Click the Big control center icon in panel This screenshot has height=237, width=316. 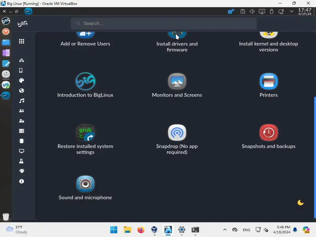point(28,11)
